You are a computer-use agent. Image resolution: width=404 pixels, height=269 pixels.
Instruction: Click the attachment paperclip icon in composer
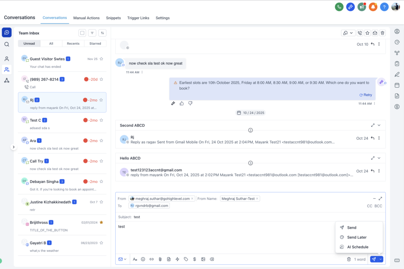click(x=160, y=259)
